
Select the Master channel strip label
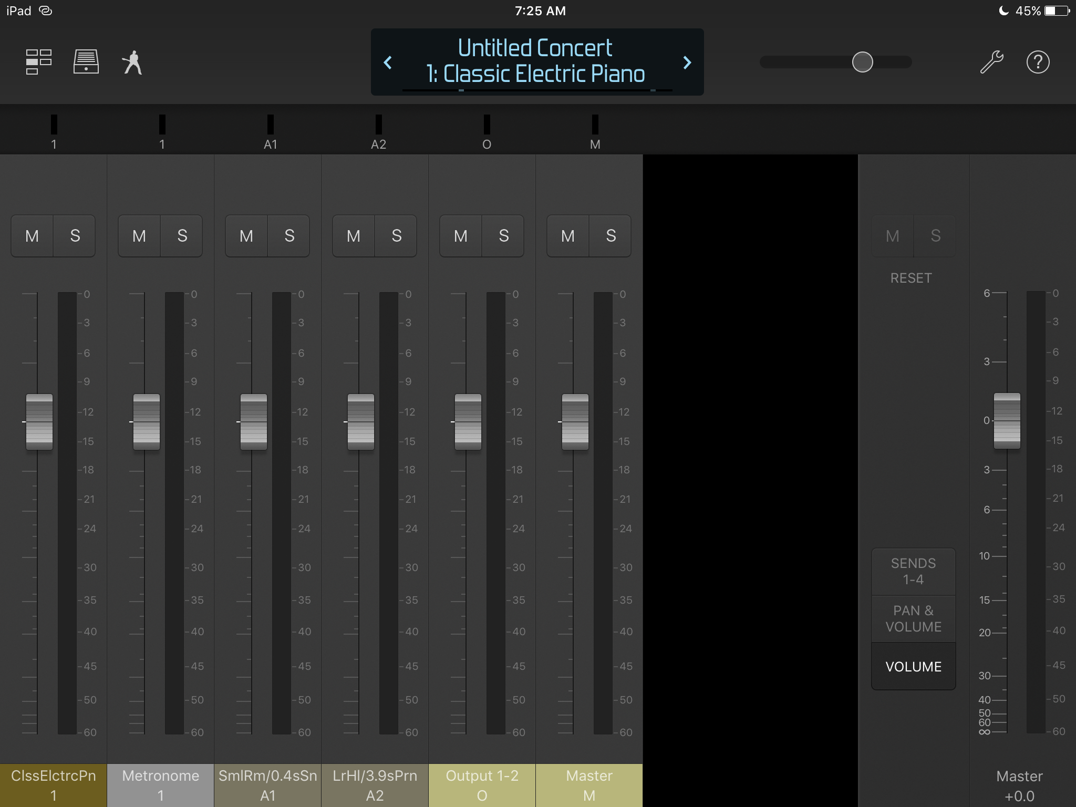tap(589, 785)
